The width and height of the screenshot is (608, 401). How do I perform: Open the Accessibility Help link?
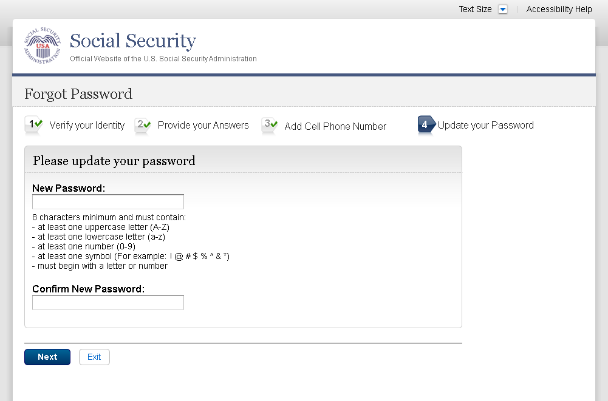559,9
